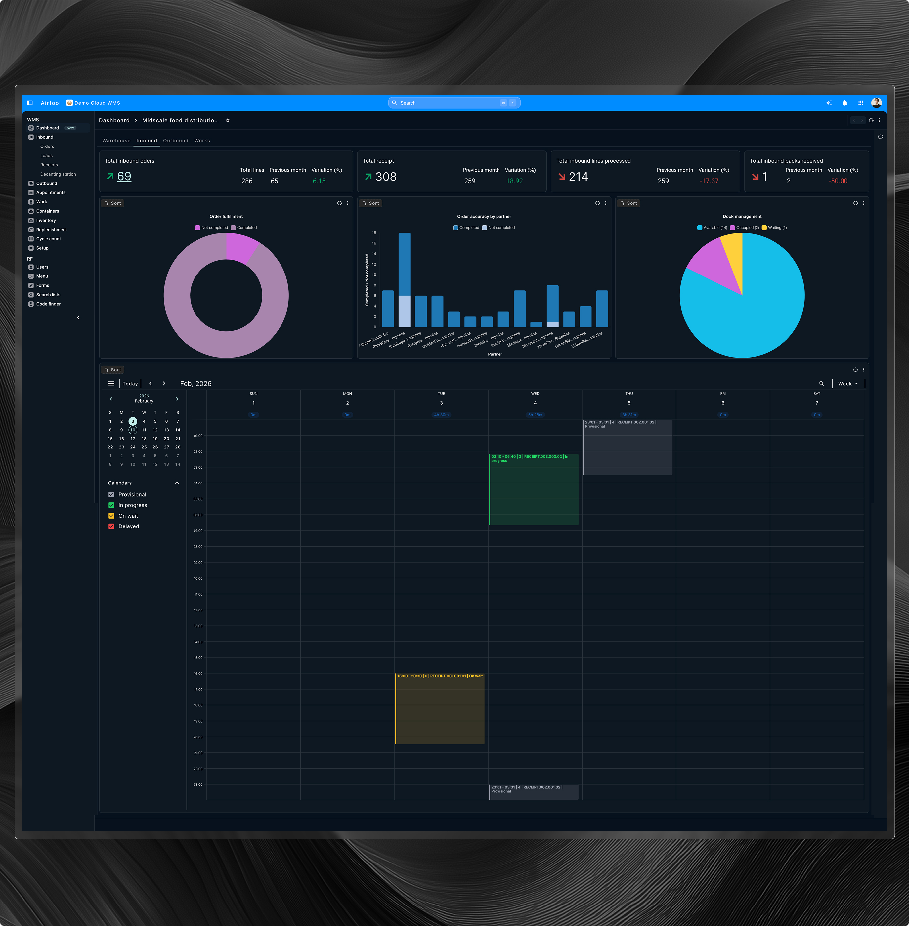Switch to the Outbound tab
The image size is (909, 926).
(176, 141)
